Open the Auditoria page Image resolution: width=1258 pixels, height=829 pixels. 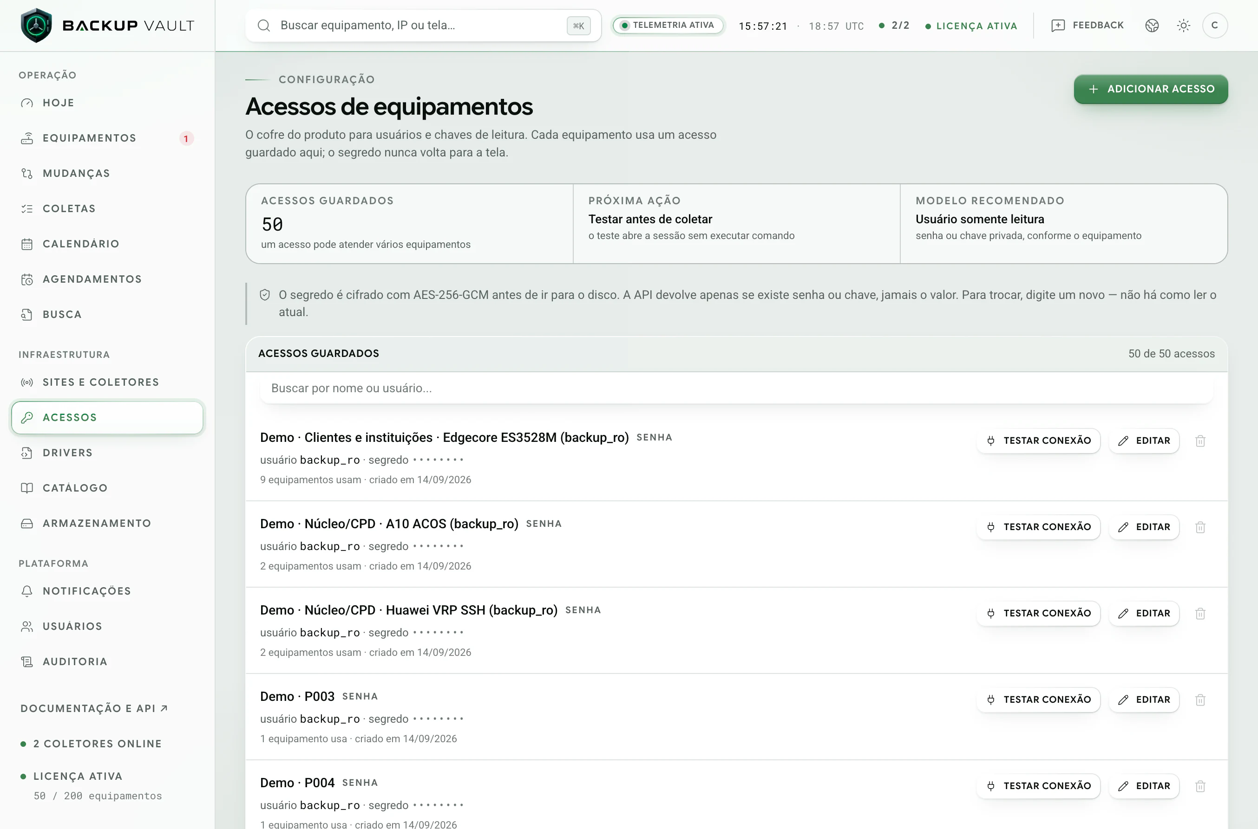107,661
